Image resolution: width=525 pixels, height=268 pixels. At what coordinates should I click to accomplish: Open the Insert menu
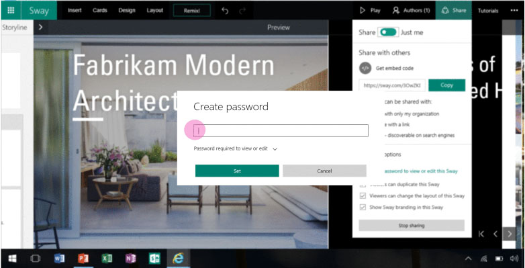tap(75, 10)
